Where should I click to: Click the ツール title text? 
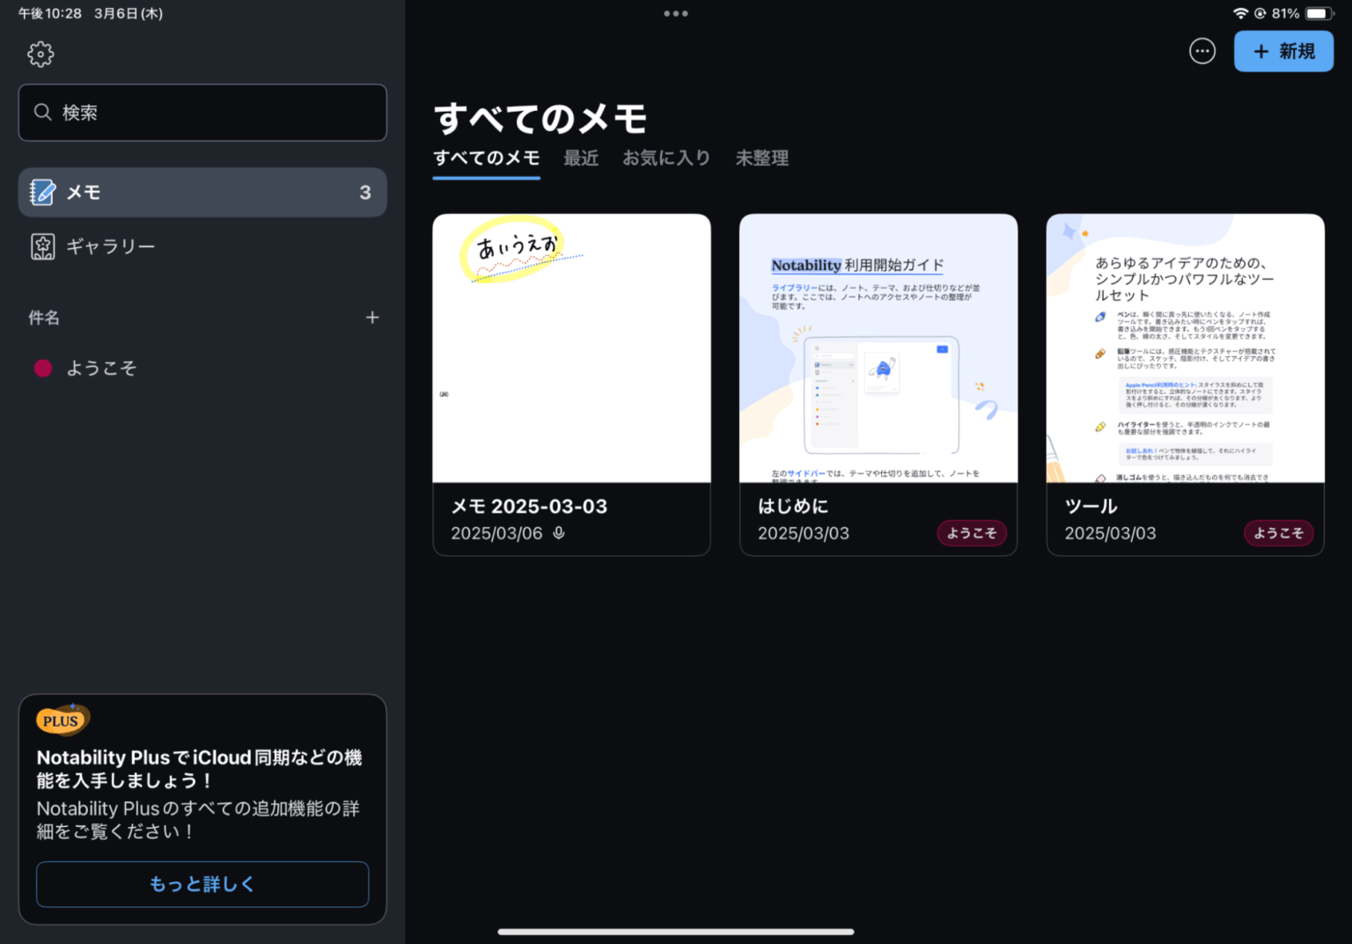click(x=1091, y=506)
